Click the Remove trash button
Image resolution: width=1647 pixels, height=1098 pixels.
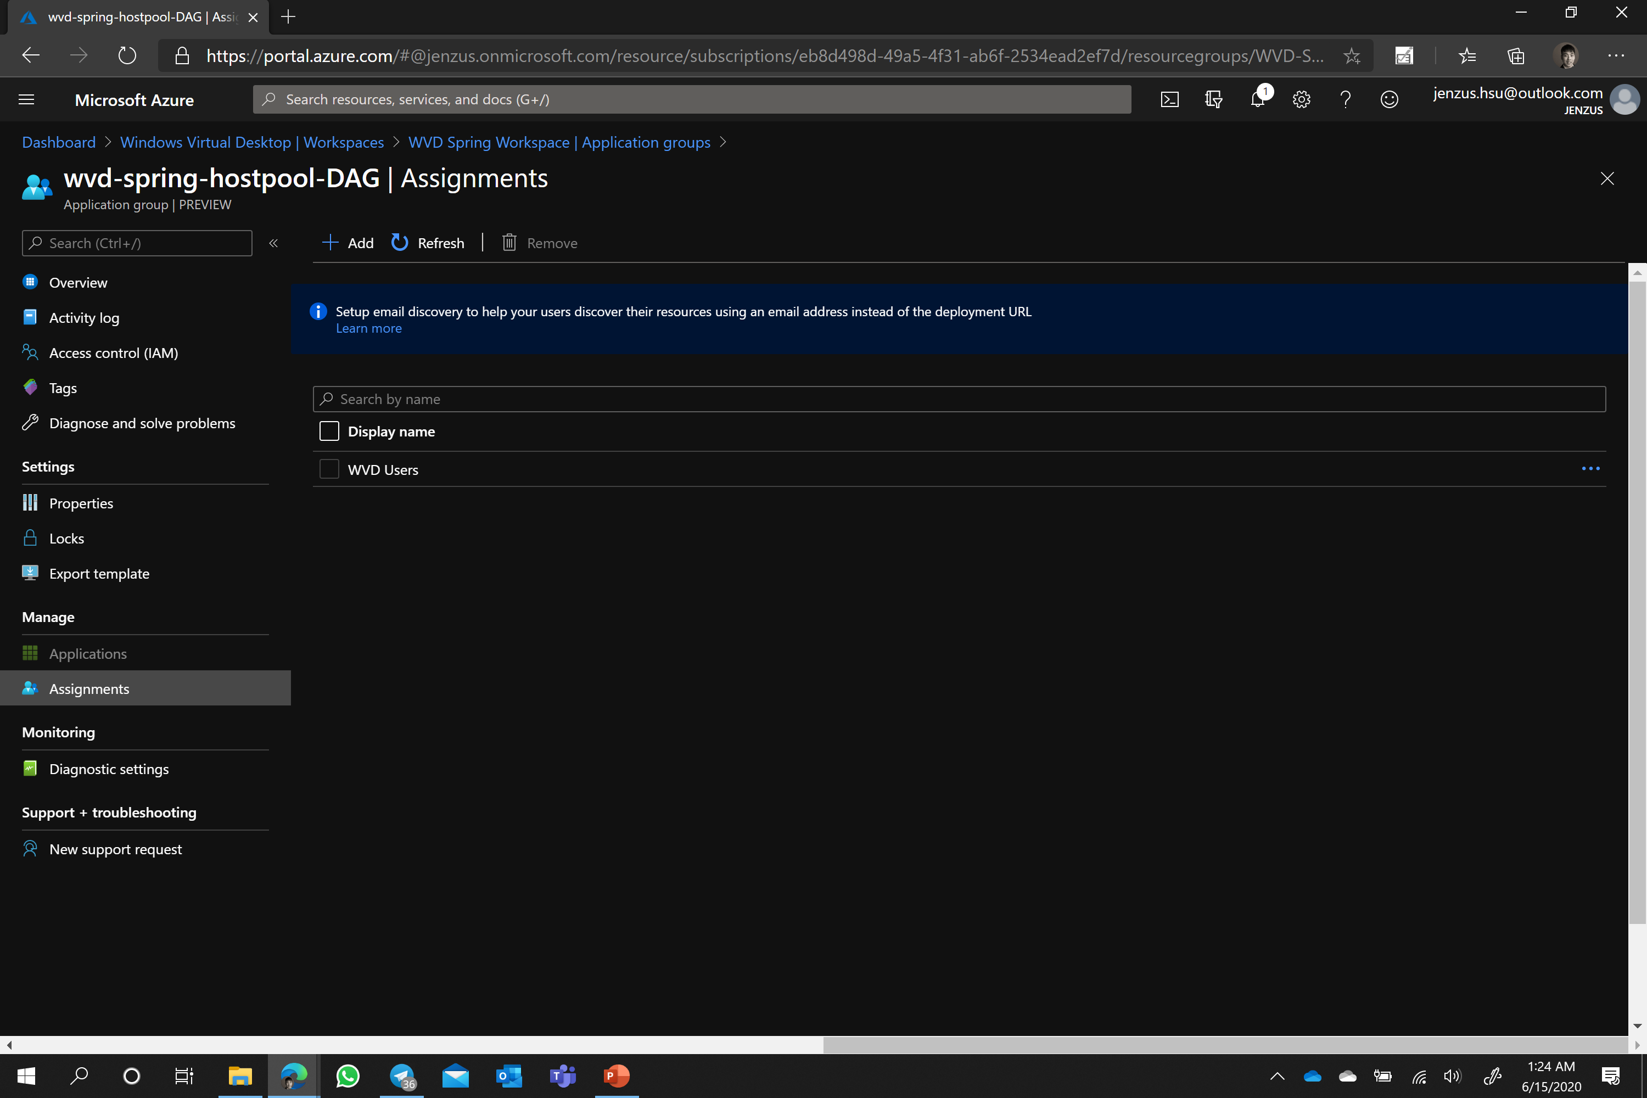(539, 243)
